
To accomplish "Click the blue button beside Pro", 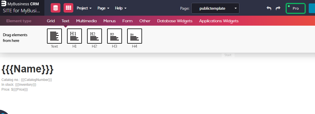I will pos(312,8).
